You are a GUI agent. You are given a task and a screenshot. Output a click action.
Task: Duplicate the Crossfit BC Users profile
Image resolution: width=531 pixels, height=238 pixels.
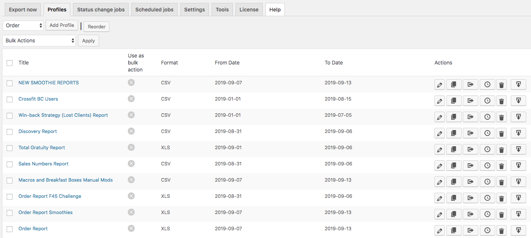[x=454, y=101]
